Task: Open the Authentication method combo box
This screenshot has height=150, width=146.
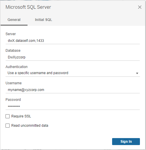Action: 73,73
